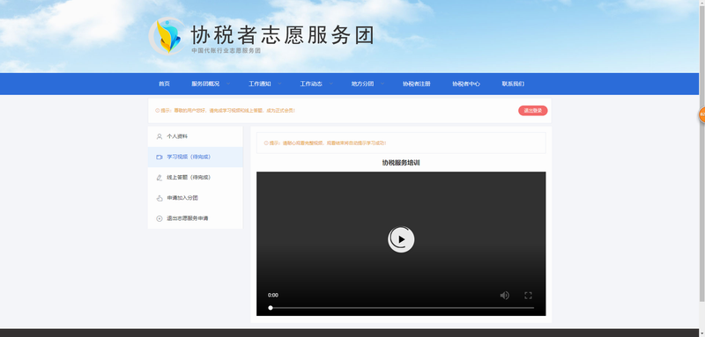Open the 首页 navigation item
The height and width of the screenshot is (337, 705).
coord(164,84)
